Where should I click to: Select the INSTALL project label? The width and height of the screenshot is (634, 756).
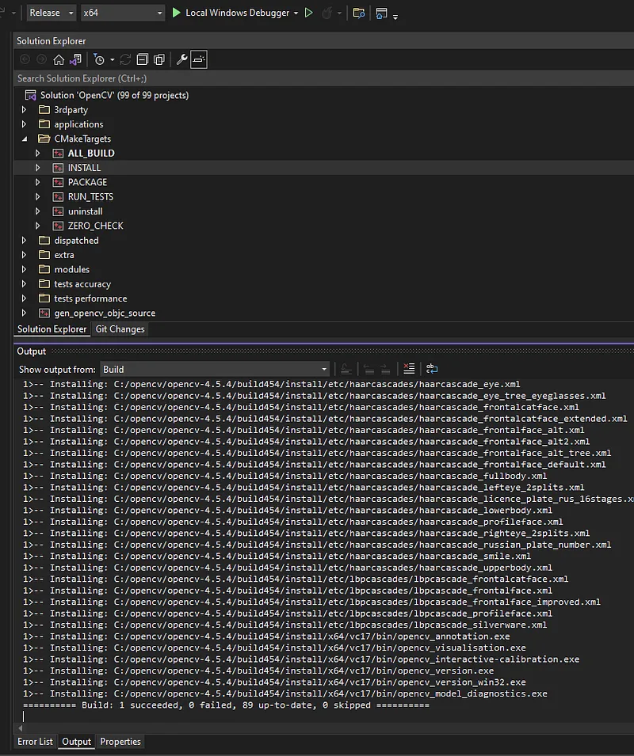(x=85, y=168)
